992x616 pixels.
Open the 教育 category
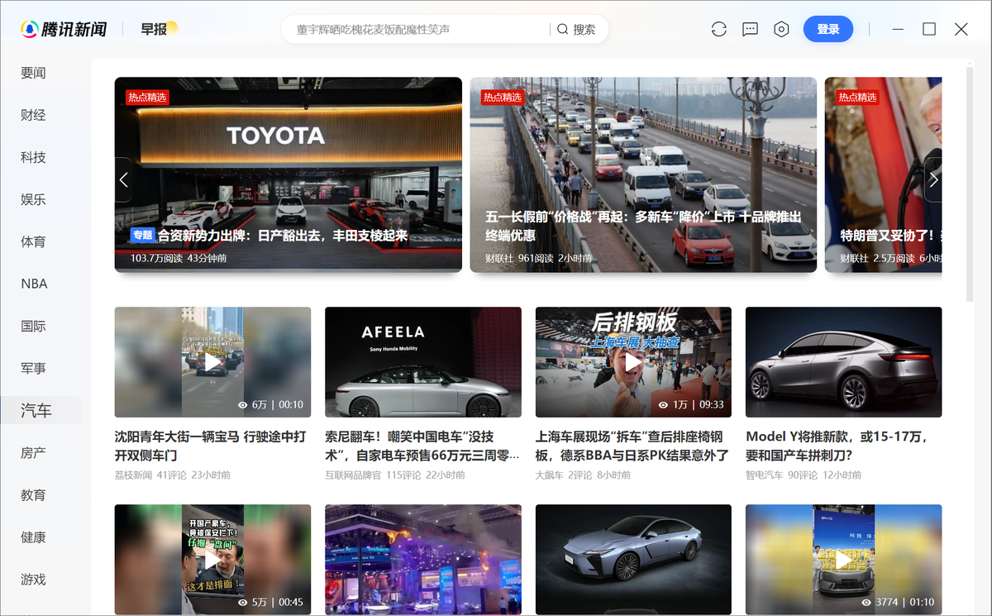[33, 494]
